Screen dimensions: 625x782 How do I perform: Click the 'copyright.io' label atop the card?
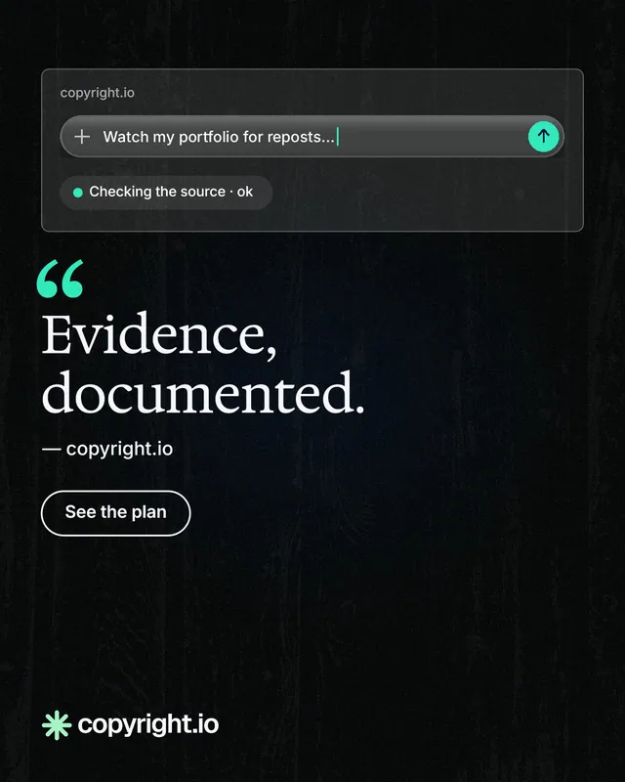click(x=98, y=93)
